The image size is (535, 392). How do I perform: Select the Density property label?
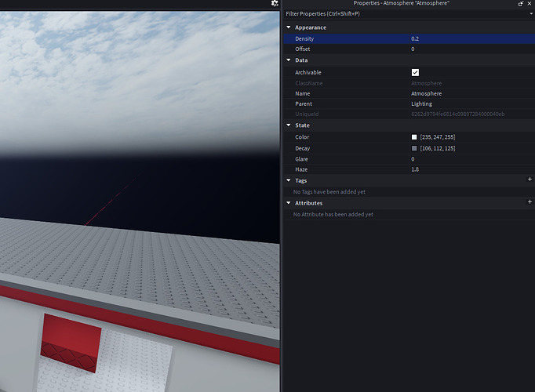click(304, 38)
